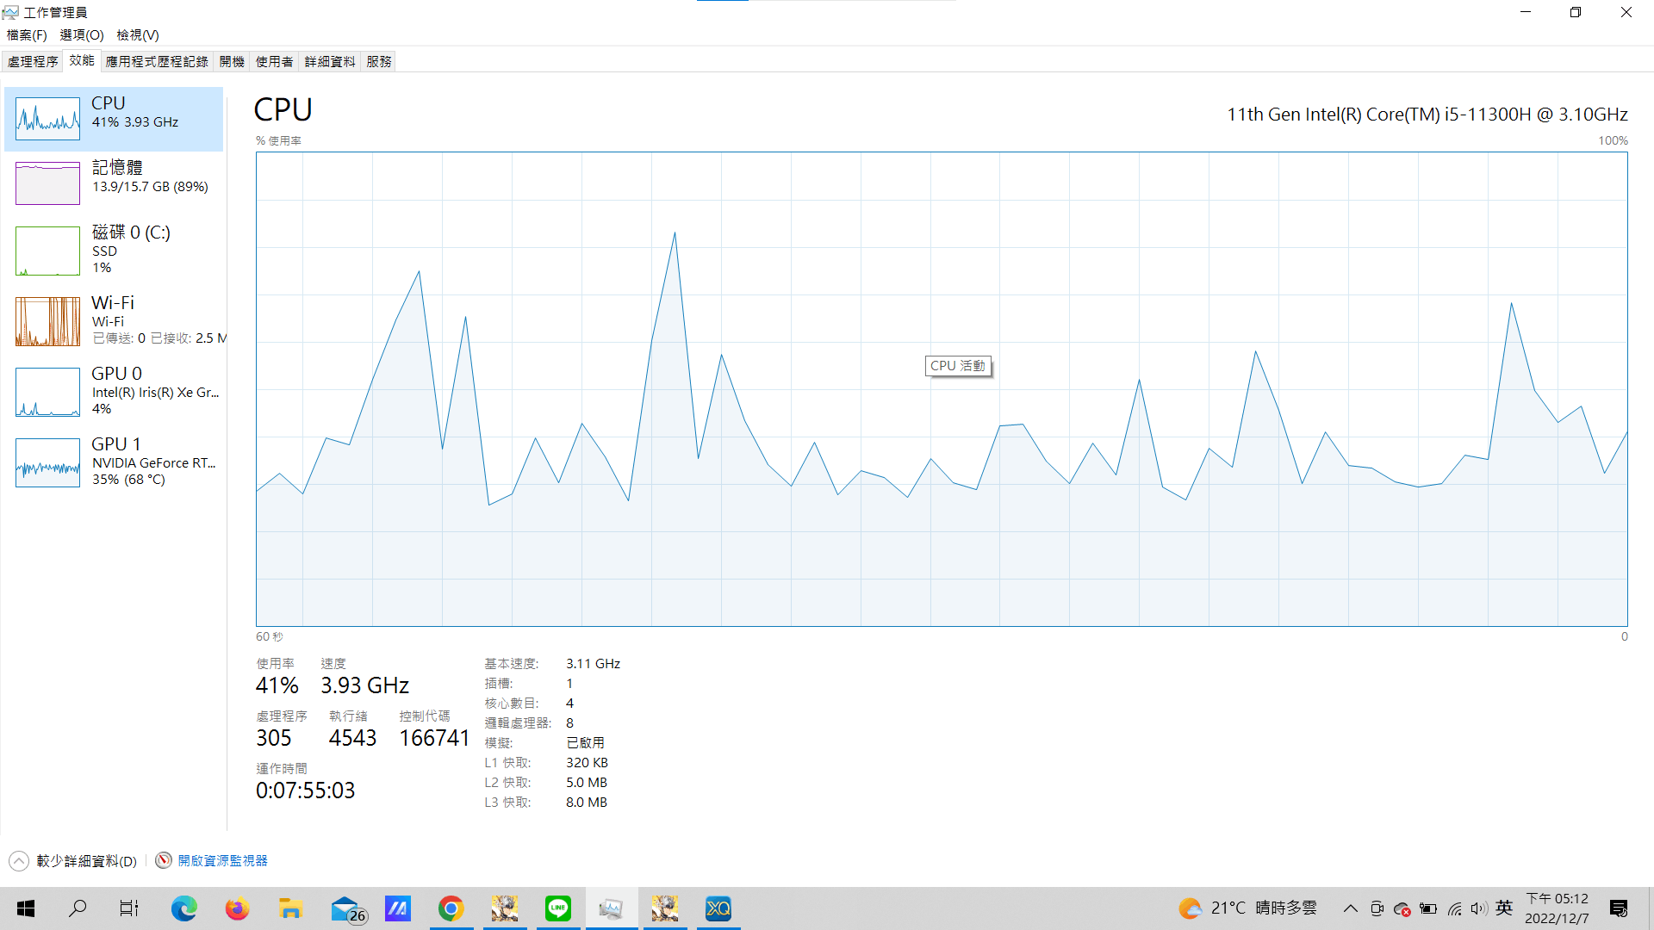The image size is (1654, 930).
Task: Click the resource monitor gauge icon
Action: tap(164, 861)
